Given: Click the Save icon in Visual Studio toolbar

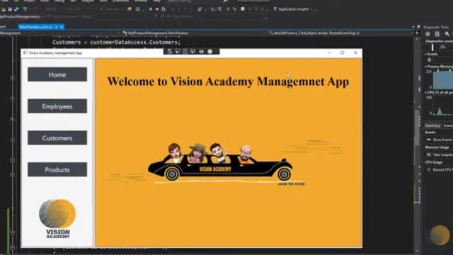Looking at the screenshot, I should [10, 9].
